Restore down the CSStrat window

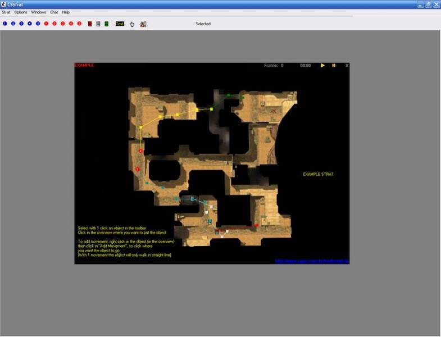(x=428, y=4)
